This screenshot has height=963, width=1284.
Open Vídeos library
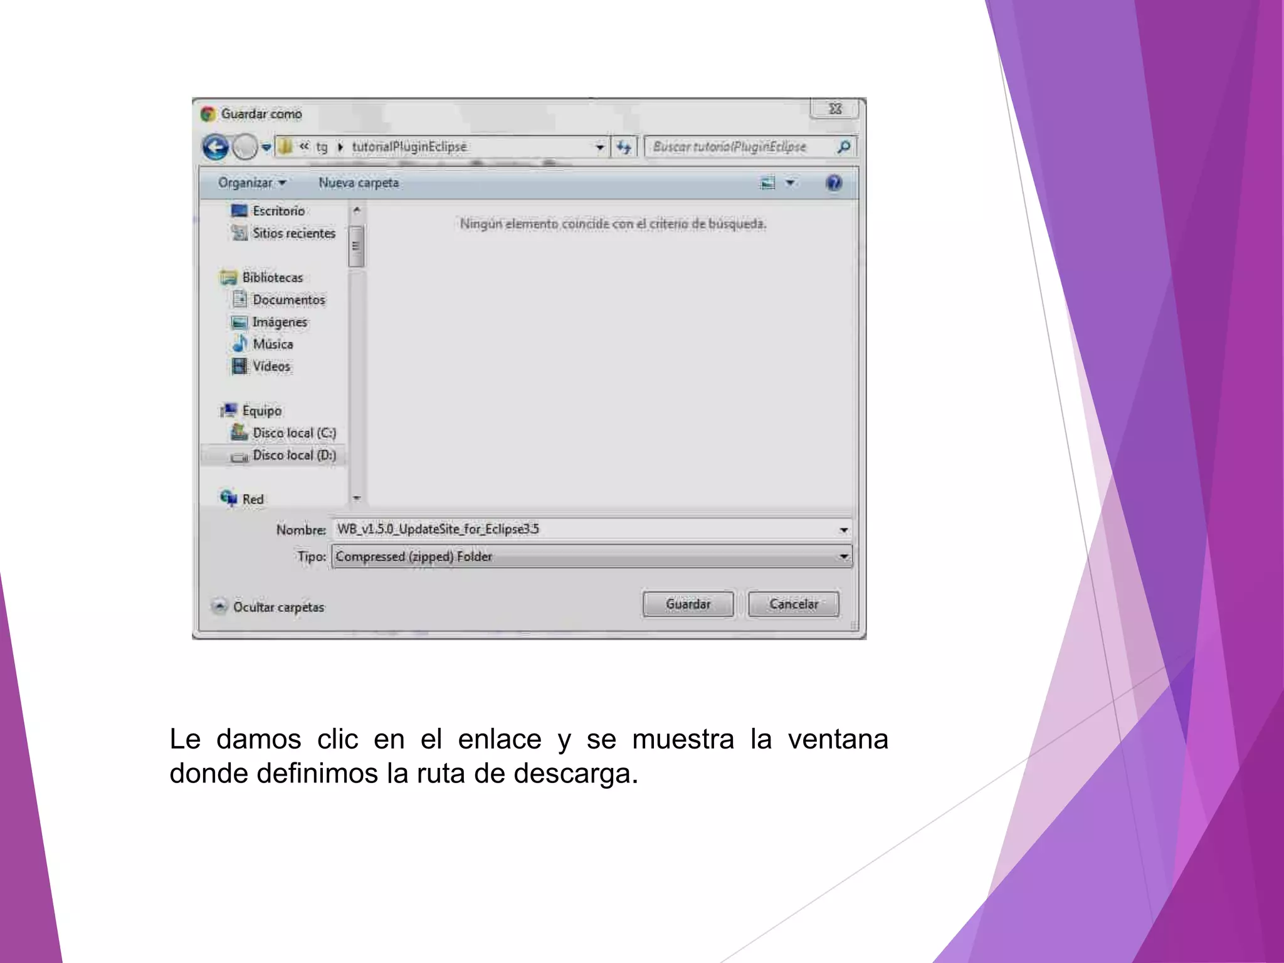coord(271,366)
